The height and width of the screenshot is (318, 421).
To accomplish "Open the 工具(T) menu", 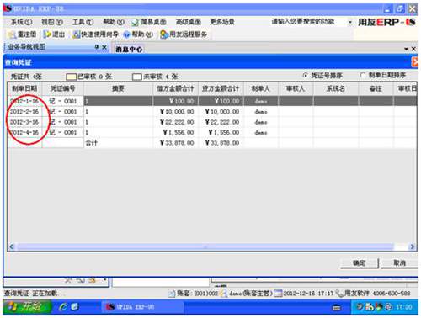I will (x=83, y=22).
